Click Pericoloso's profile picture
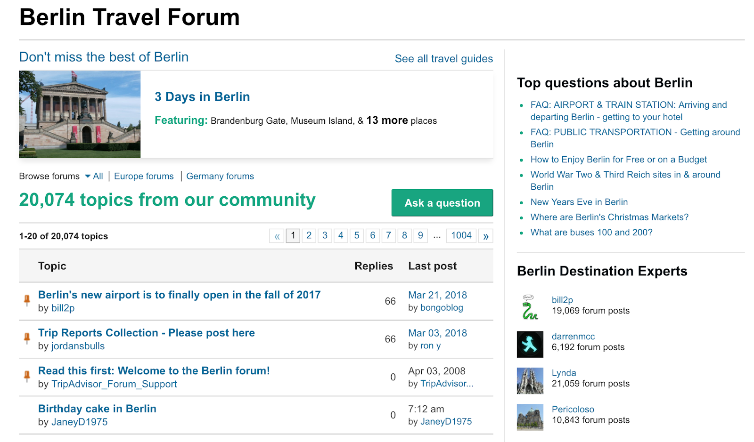The height and width of the screenshot is (442, 754). 530,417
